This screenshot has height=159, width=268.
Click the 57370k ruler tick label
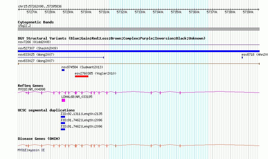[212, 12]
